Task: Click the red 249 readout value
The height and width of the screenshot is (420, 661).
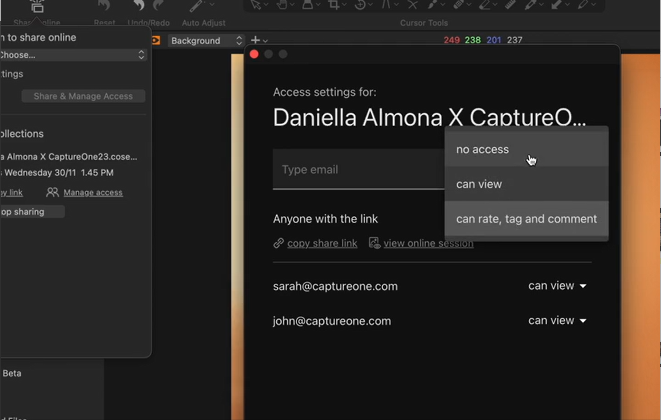Action: [452, 40]
